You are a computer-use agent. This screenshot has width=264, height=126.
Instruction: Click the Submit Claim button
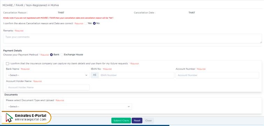pyautogui.click(x=121, y=120)
